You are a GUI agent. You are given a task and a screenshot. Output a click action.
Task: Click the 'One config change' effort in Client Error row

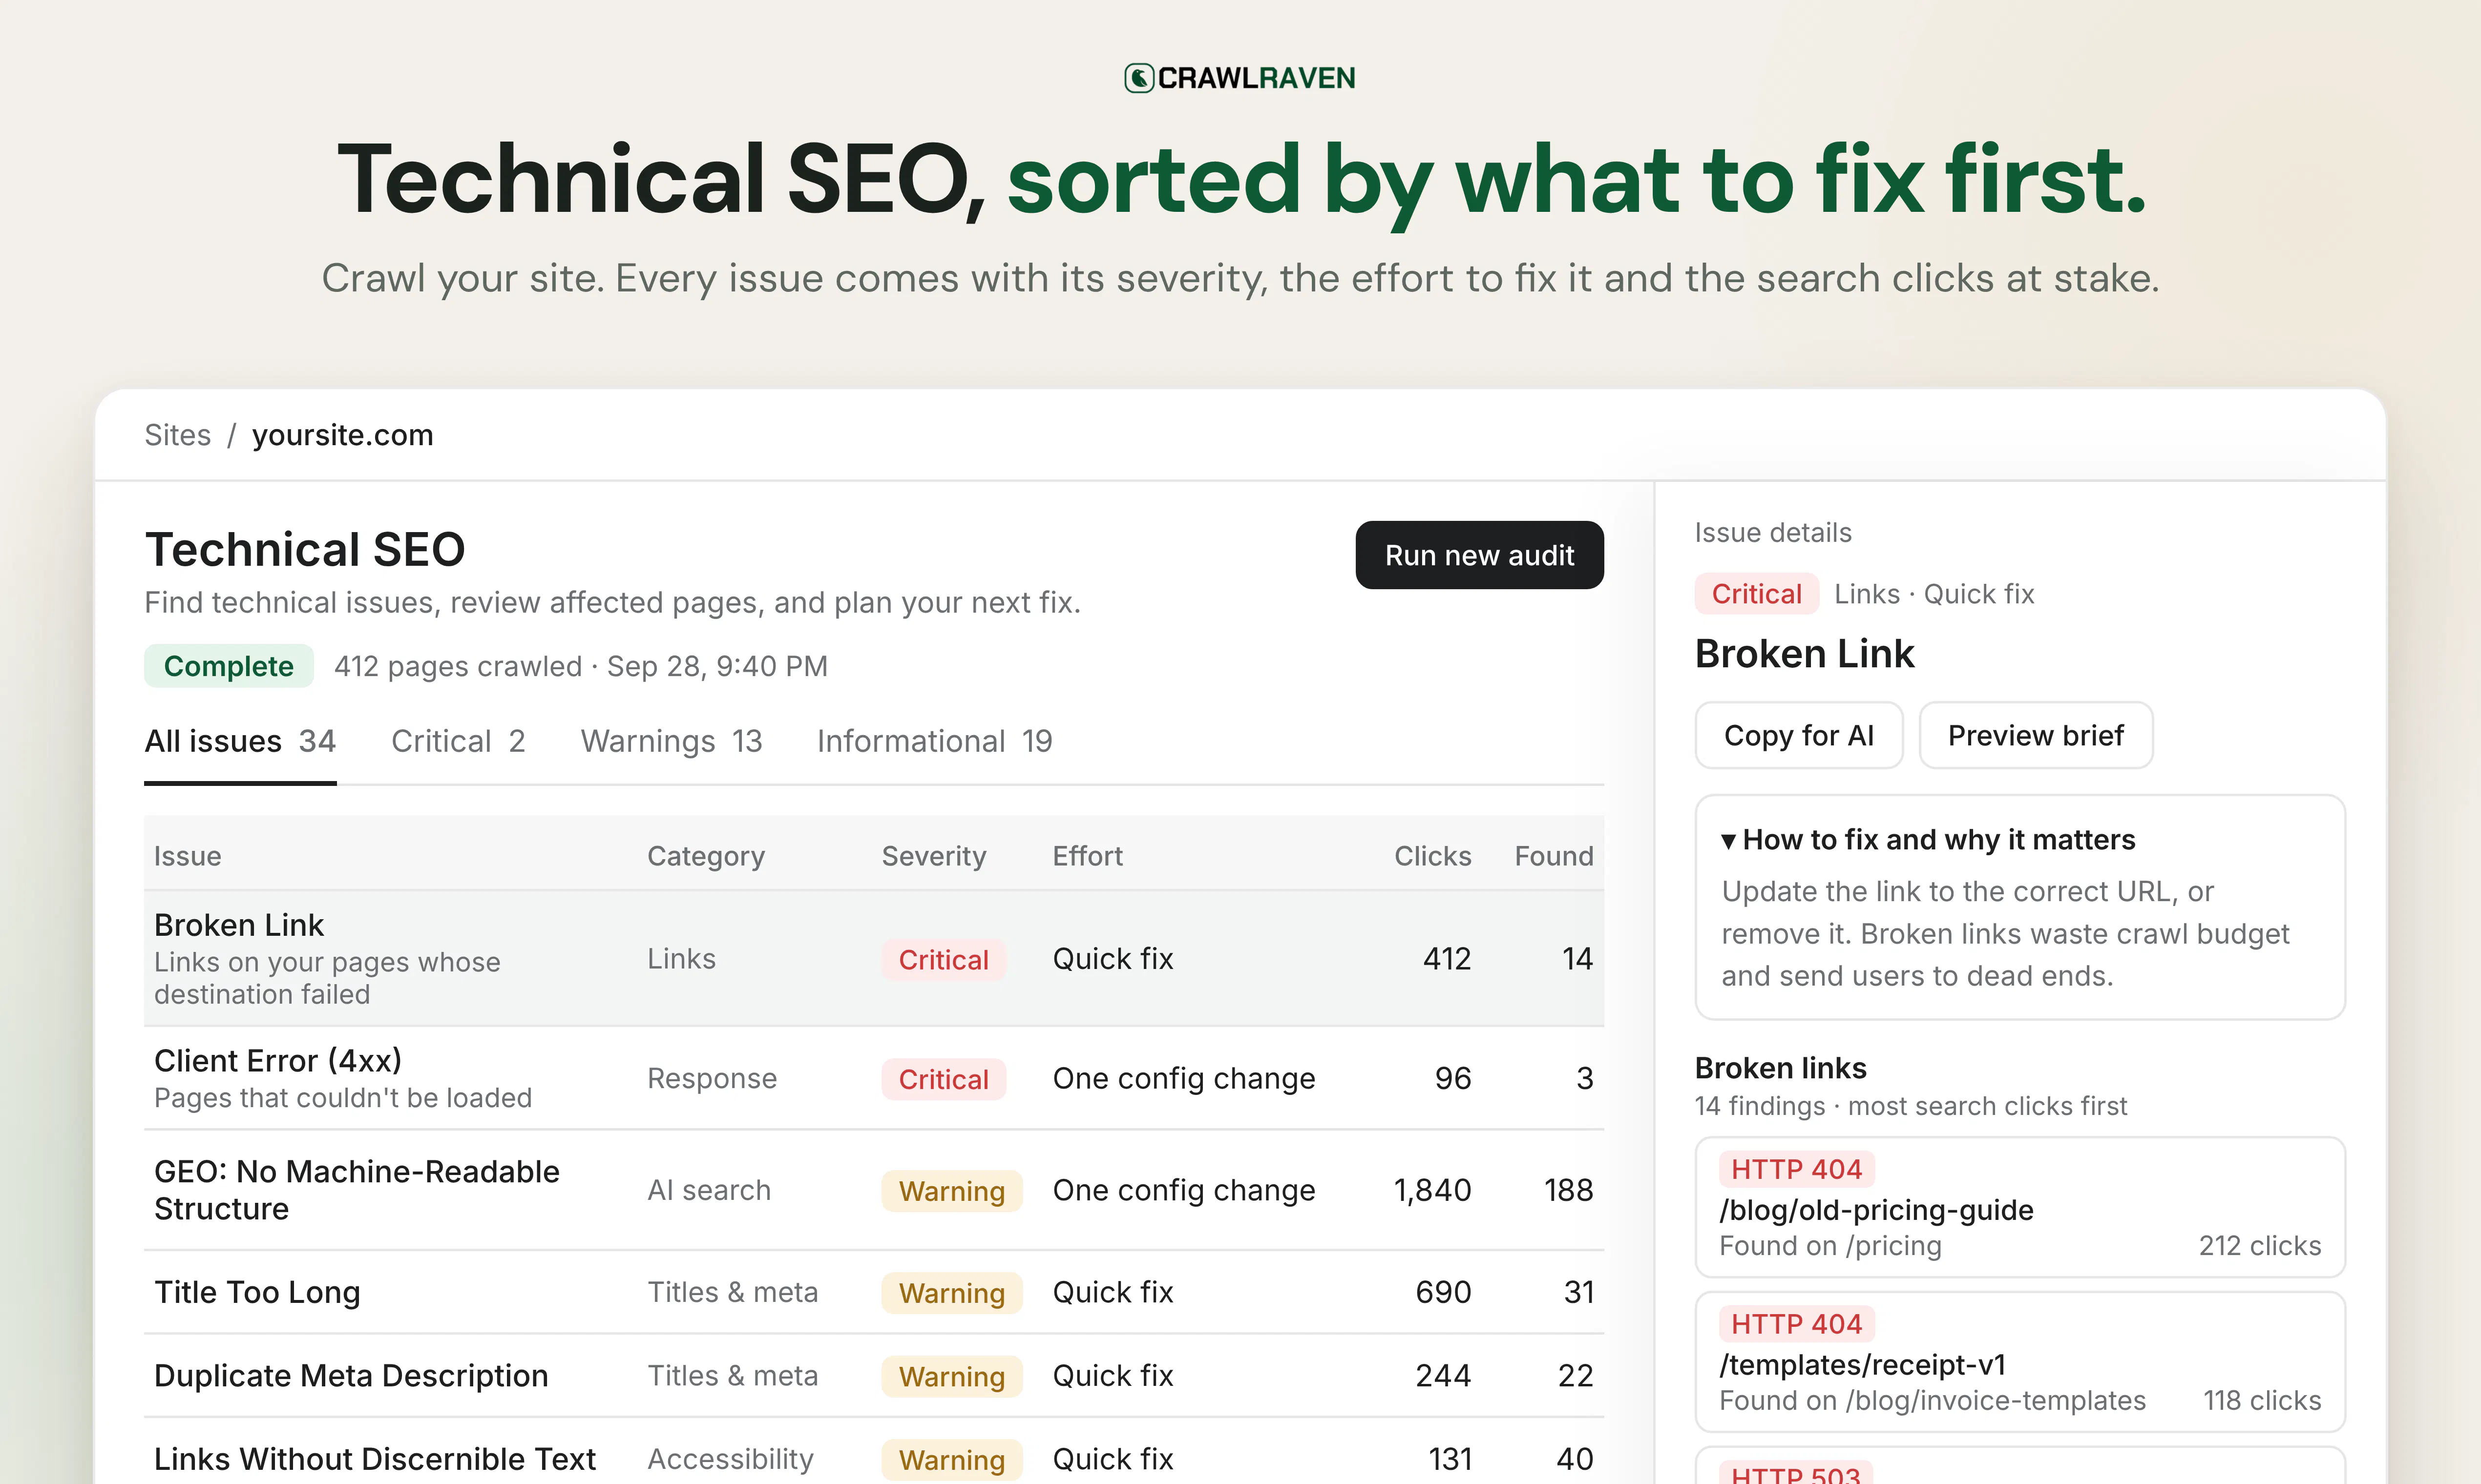1184,1079
